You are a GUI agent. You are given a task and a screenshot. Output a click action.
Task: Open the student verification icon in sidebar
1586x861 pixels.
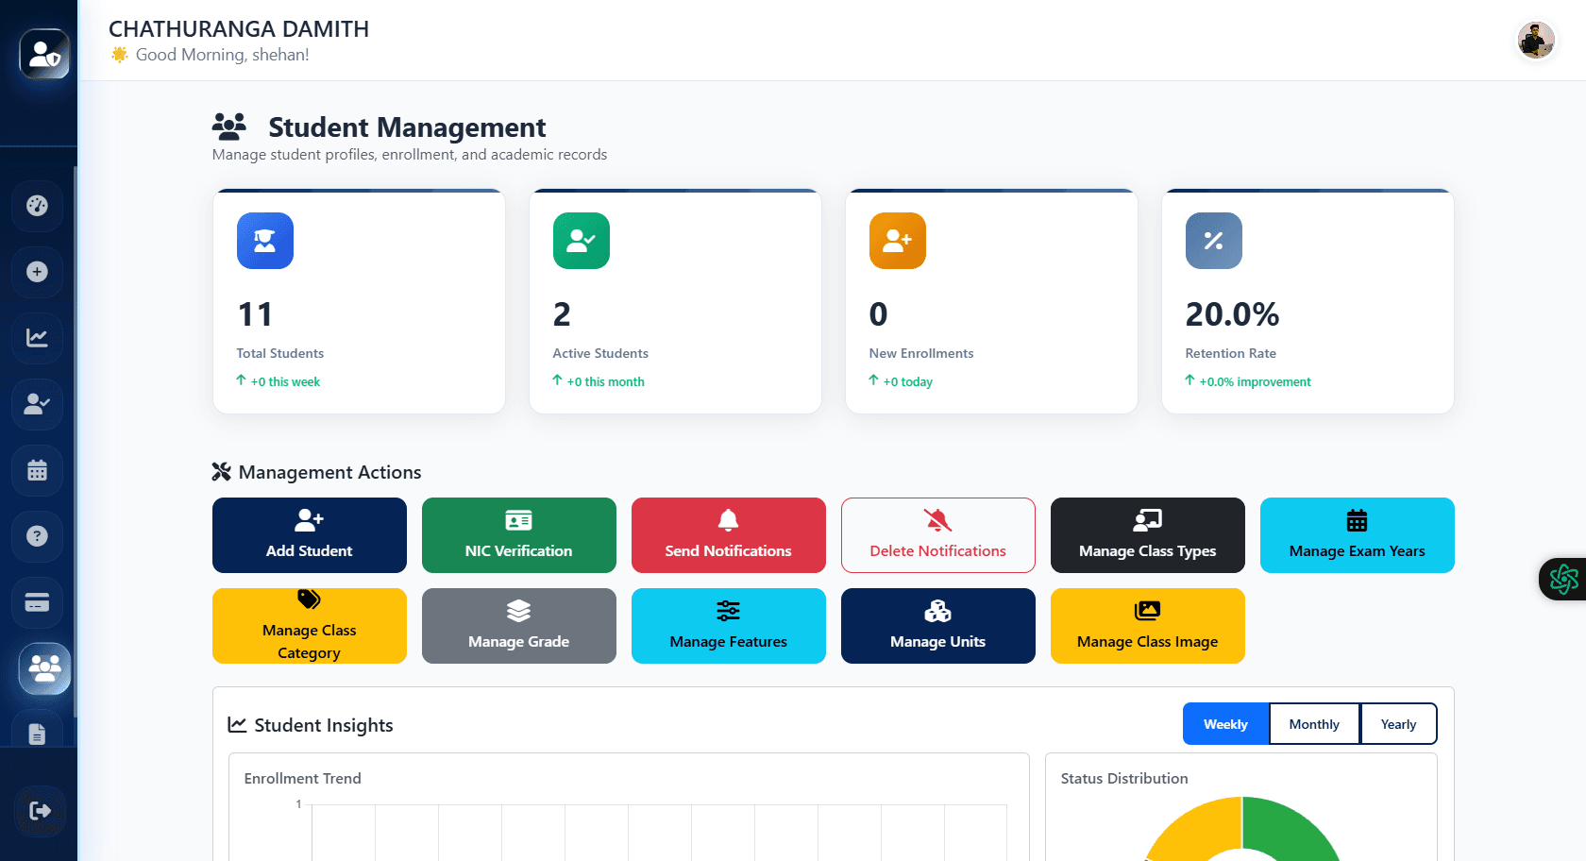point(37,404)
